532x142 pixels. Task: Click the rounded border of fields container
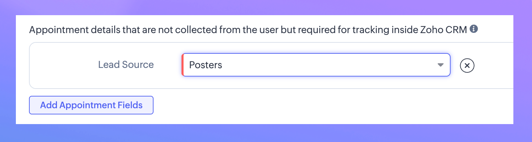30,65
